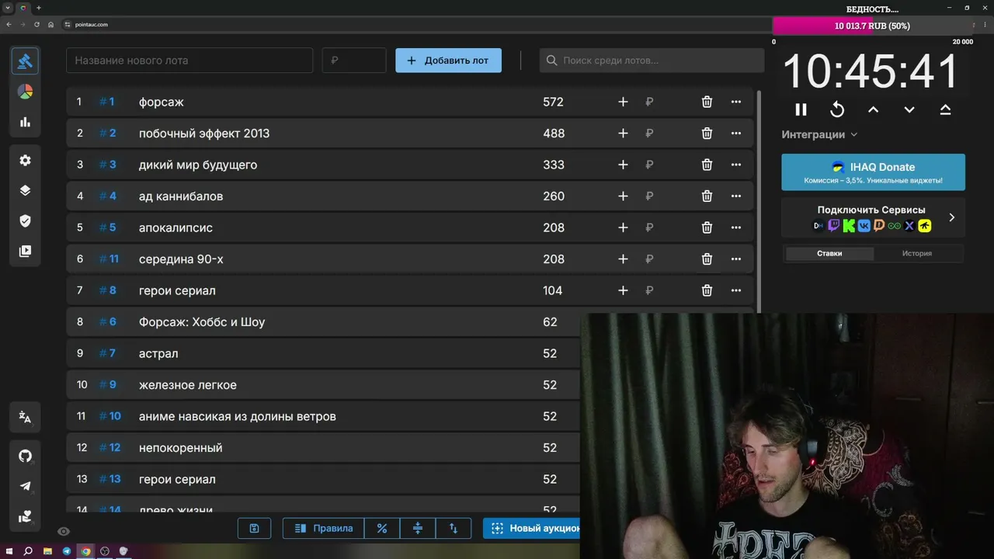This screenshot has height=559, width=994.
Task: Open the shield checkmark sidebar icon
Action: 25,221
